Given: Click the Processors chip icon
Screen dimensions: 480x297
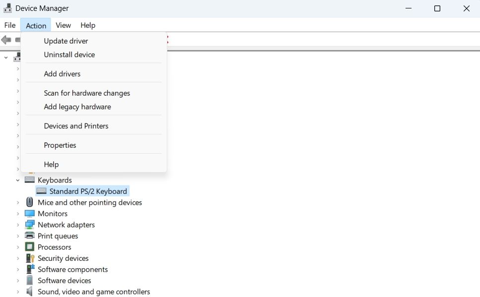Looking at the screenshot, I should [30, 247].
